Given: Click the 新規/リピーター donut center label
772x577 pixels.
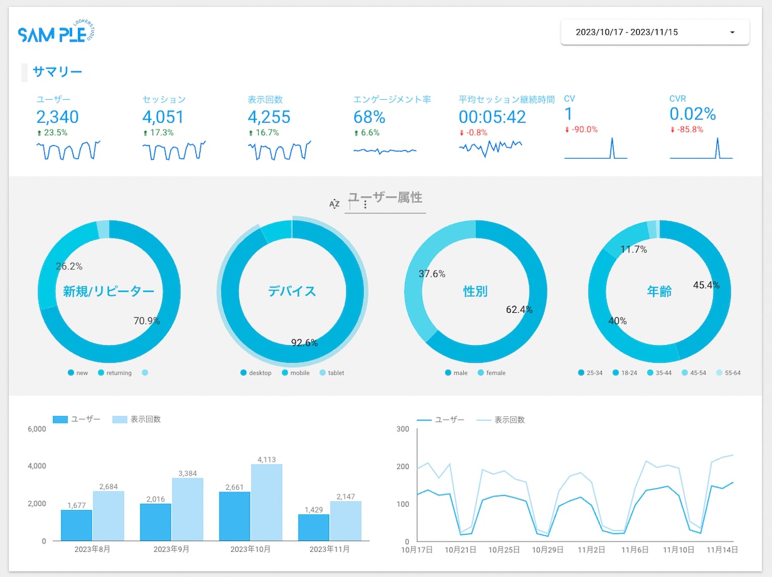Looking at the screenshot, I should [109, 291].
